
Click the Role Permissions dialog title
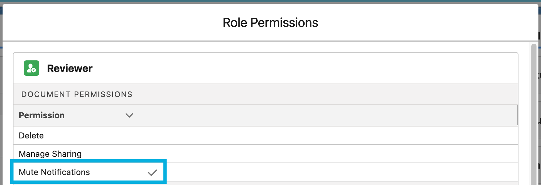[270, 23]
